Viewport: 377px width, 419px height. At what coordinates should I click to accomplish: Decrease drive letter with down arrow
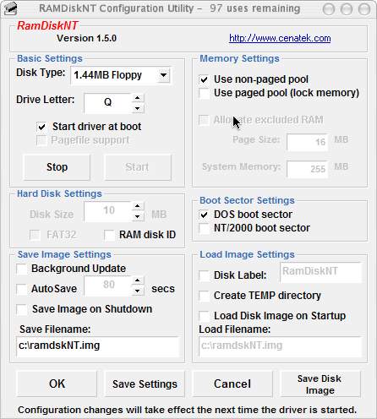(x=138, y=108)
